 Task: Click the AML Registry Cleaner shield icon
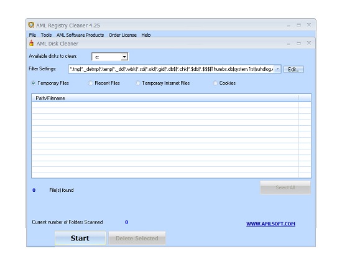pyautogui.click(x=32, y=25)
